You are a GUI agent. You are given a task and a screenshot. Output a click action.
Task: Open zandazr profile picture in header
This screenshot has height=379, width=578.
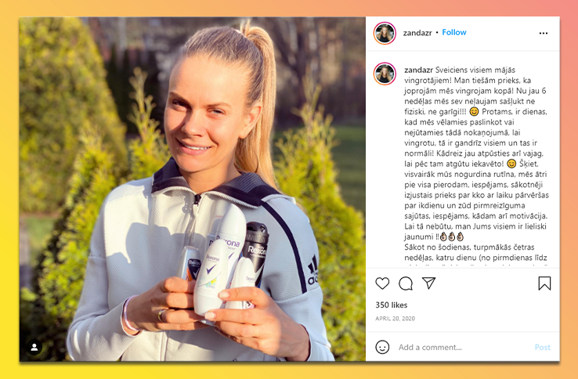385,33
